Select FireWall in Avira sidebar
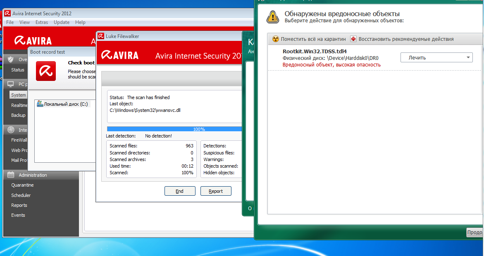 19,140
